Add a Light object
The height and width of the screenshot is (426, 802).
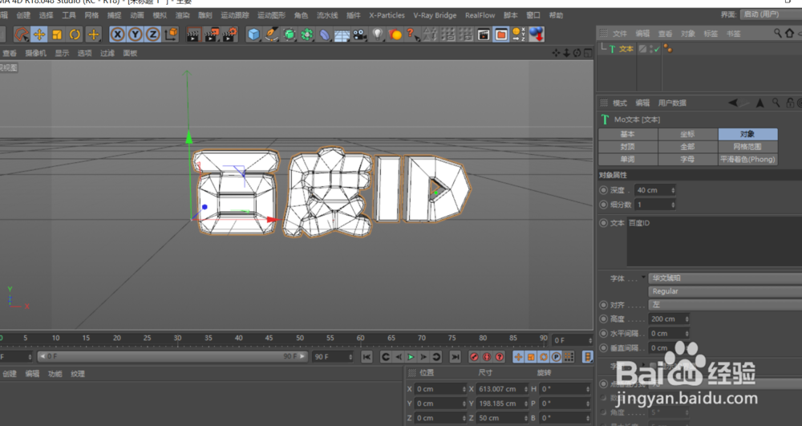(378, 34)
